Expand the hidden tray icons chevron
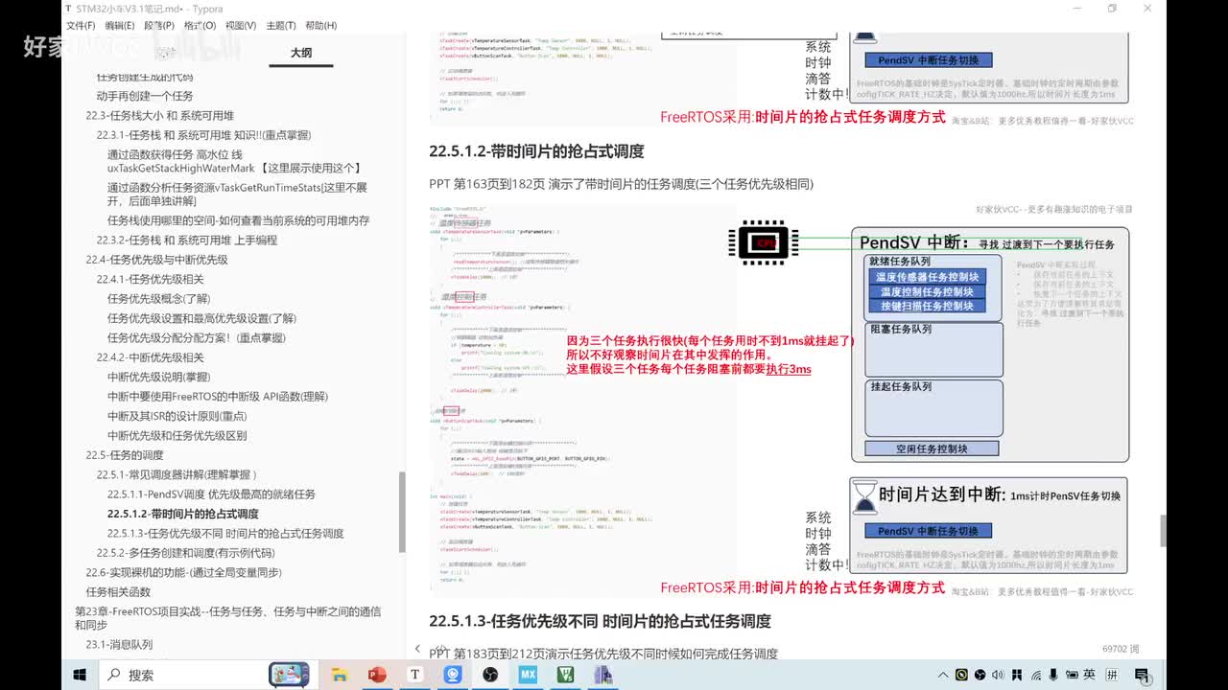This screenshot has width=1228, height=690. (944, 675)
